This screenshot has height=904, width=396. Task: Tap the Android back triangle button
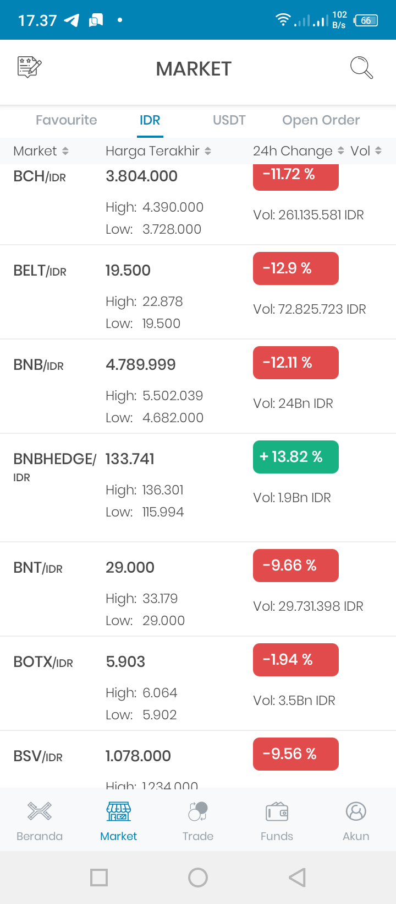point(297,878)
